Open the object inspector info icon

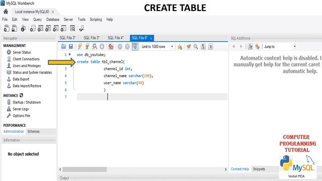(23, 28)
